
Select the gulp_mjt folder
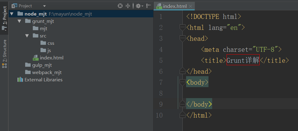pos(42,65)
